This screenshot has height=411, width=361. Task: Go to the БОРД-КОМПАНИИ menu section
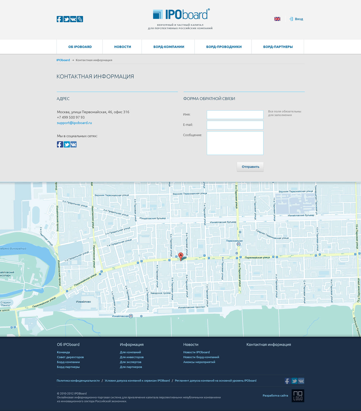pos(169,47)
